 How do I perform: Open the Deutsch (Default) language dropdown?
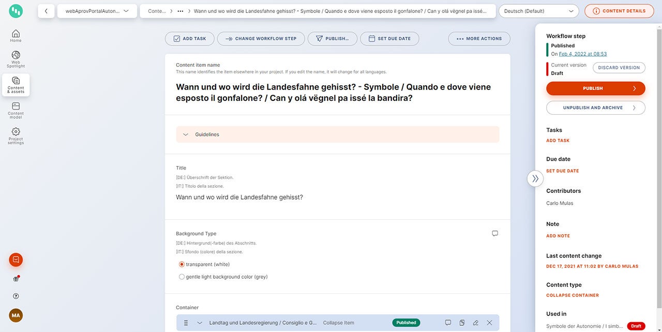point(539,11)
